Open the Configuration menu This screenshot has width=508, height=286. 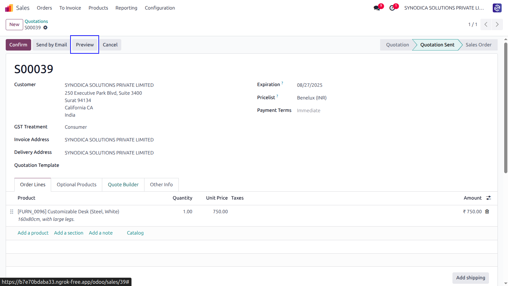(160, 8)
